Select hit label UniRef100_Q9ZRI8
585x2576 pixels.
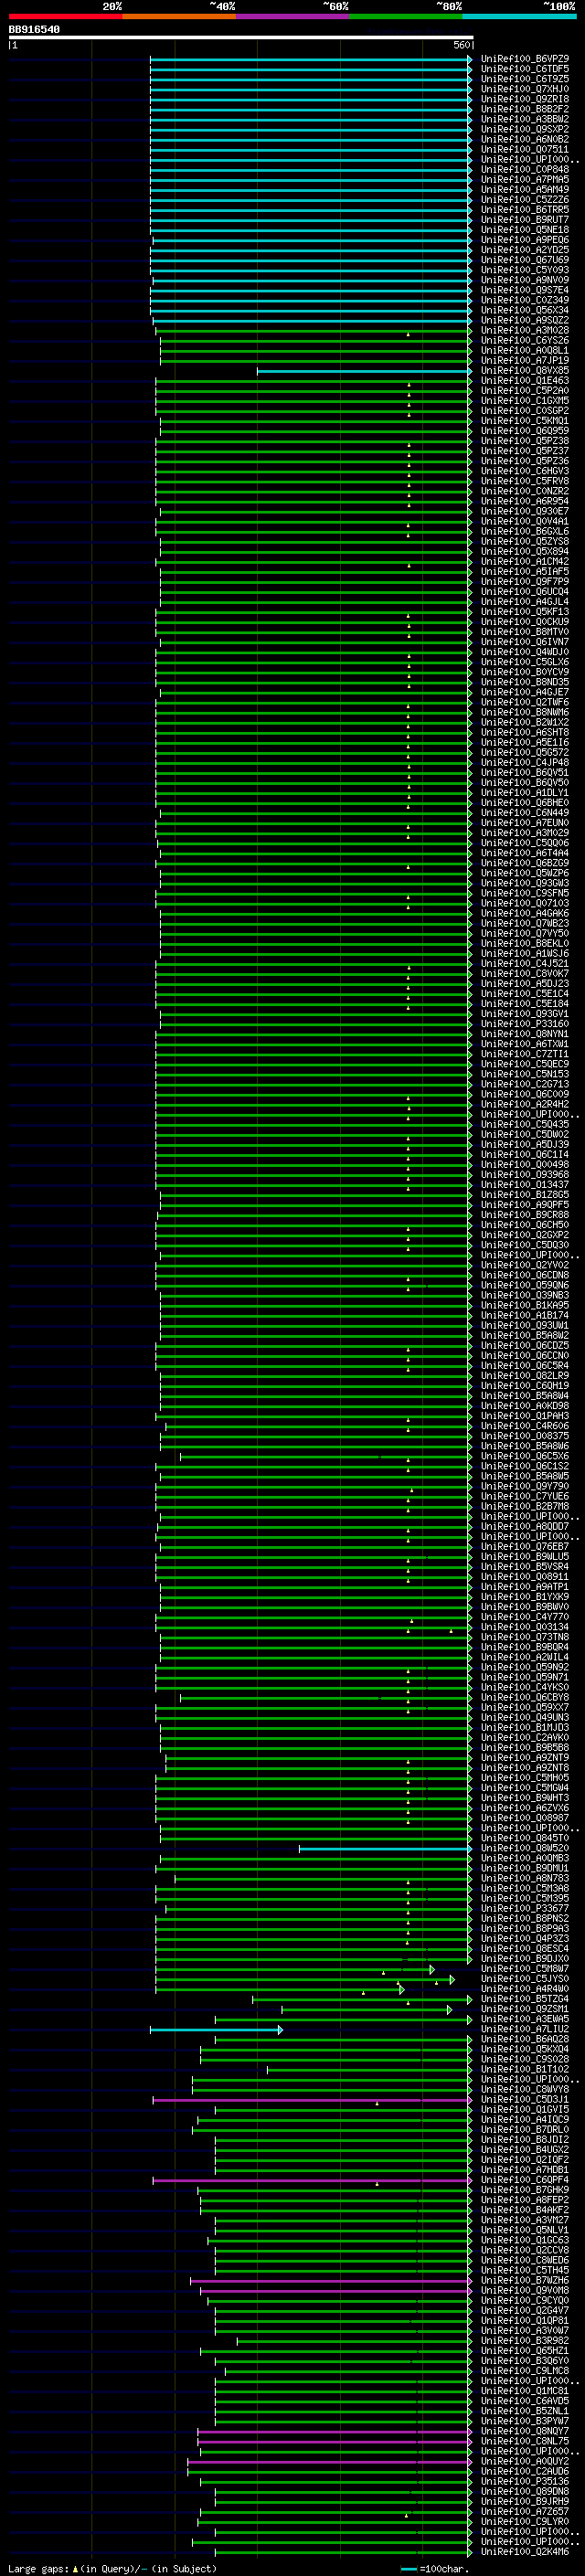[x=525, y=99]
